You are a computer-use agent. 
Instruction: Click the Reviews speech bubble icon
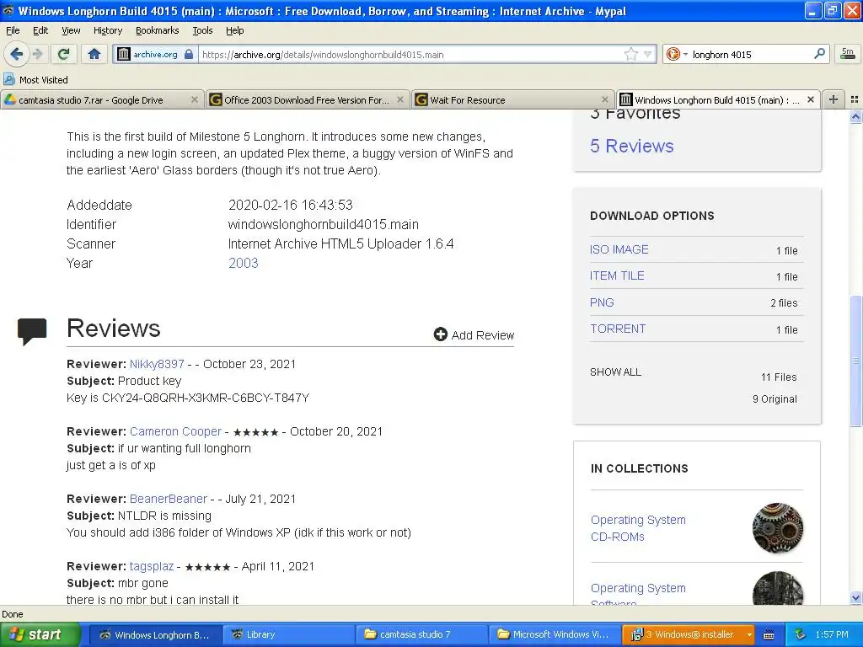[32, 331]
